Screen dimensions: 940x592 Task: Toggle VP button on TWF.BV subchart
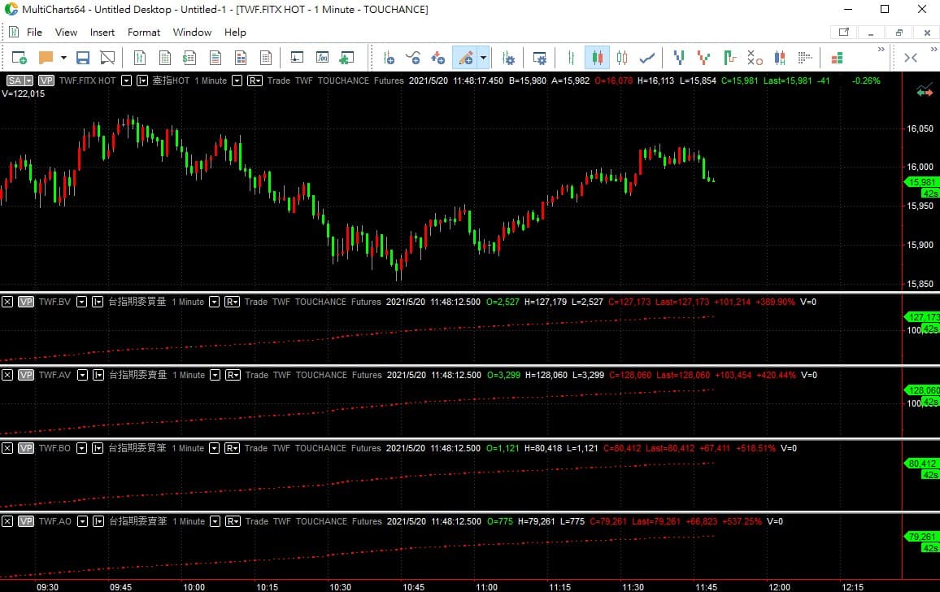(26, 302)
